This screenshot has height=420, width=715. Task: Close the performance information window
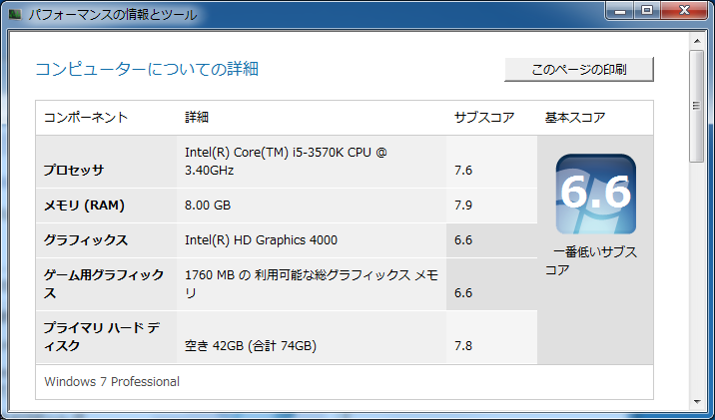pos(683,11)
